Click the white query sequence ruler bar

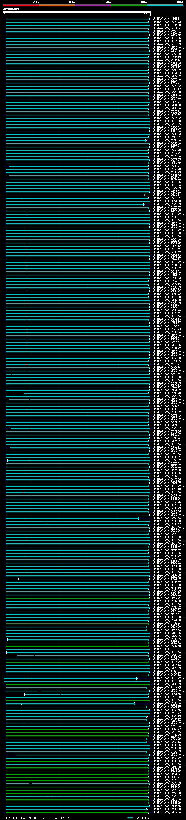point(76,12)
